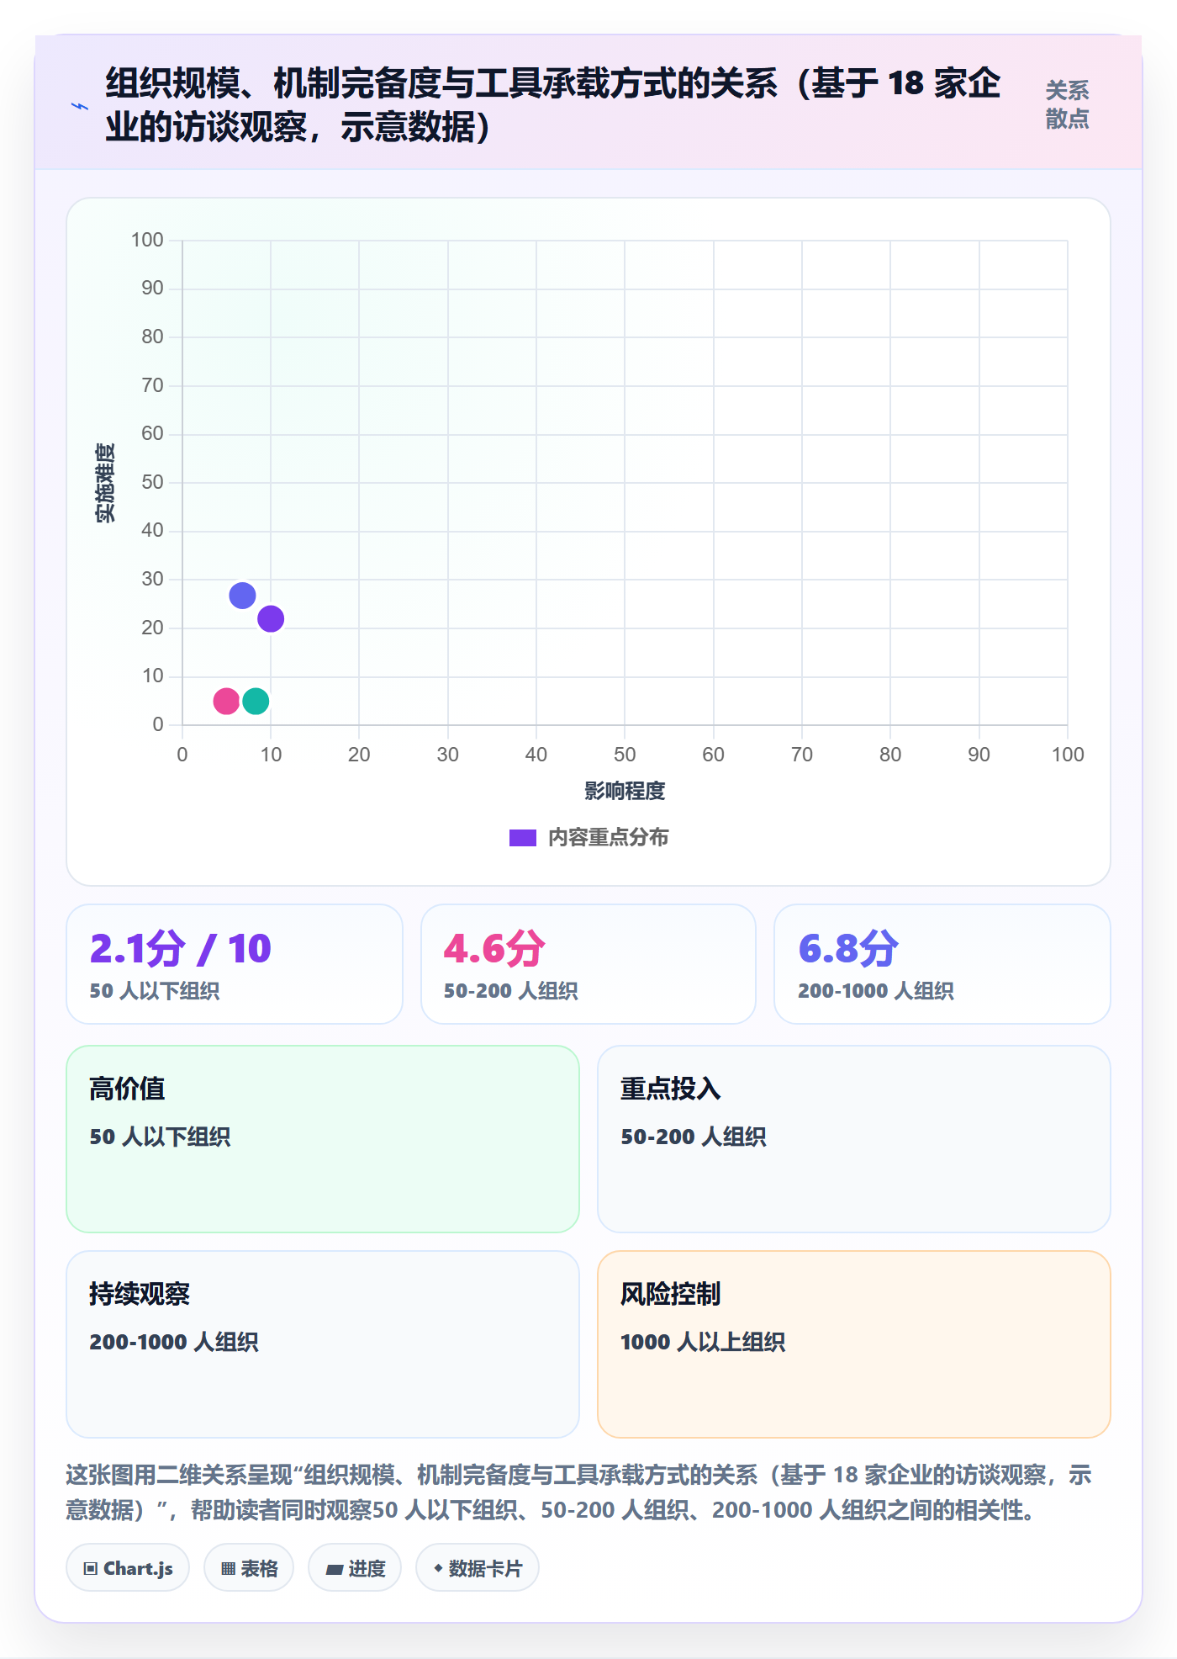Click the 4.6分 score value
The width and height of the screenshot is (1177, 1659).
[x=494, y=949]
